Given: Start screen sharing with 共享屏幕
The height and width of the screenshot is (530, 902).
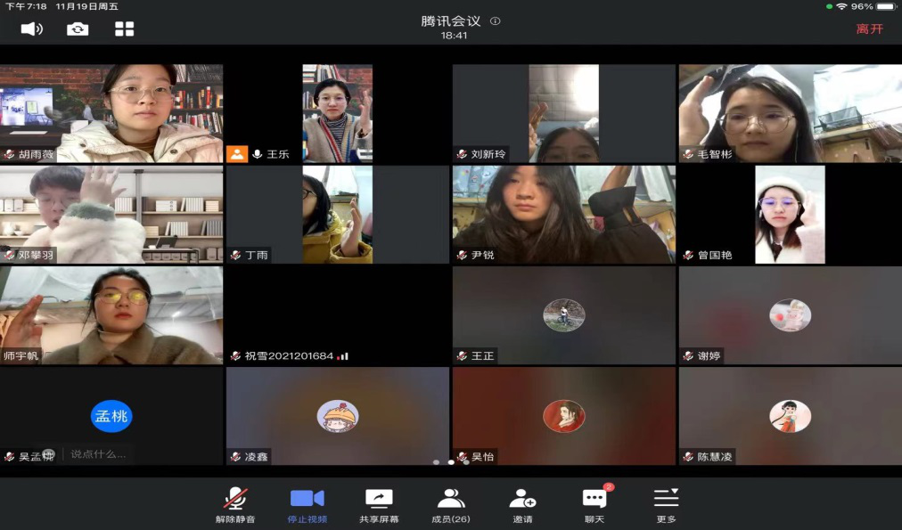Looking at the screenshot, I should tap(379, 504).
